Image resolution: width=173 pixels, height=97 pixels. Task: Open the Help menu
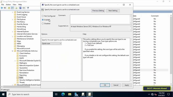[20, 5]
